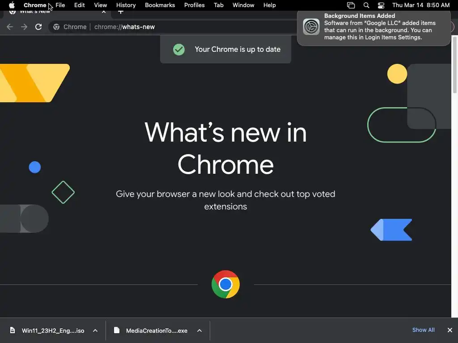Image resolution: width=458 pixels, height=343 pixels.
Task: Open the Profiles menu
Action: 194,5
